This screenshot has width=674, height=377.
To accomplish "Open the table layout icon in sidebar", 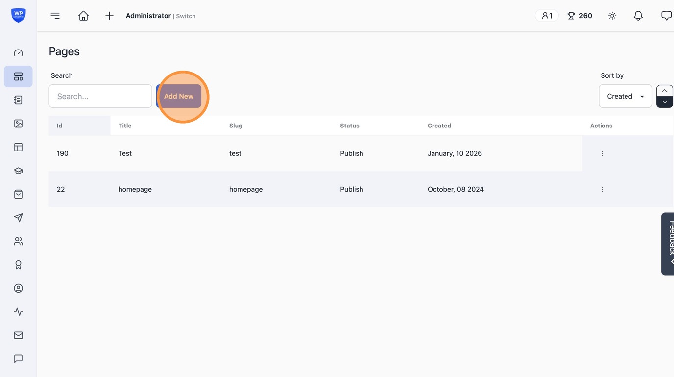I will pyautogui.click(x=18, y=147).
